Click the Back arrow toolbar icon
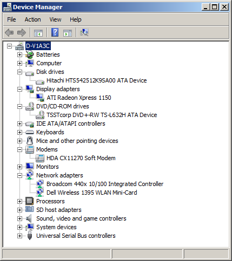 click(x=9, y=33)
